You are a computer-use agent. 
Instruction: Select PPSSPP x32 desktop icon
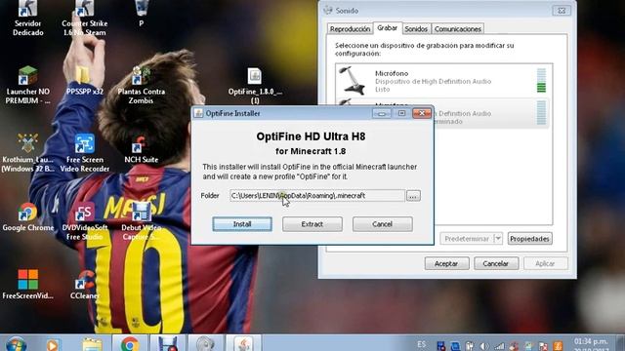[85, 81]
